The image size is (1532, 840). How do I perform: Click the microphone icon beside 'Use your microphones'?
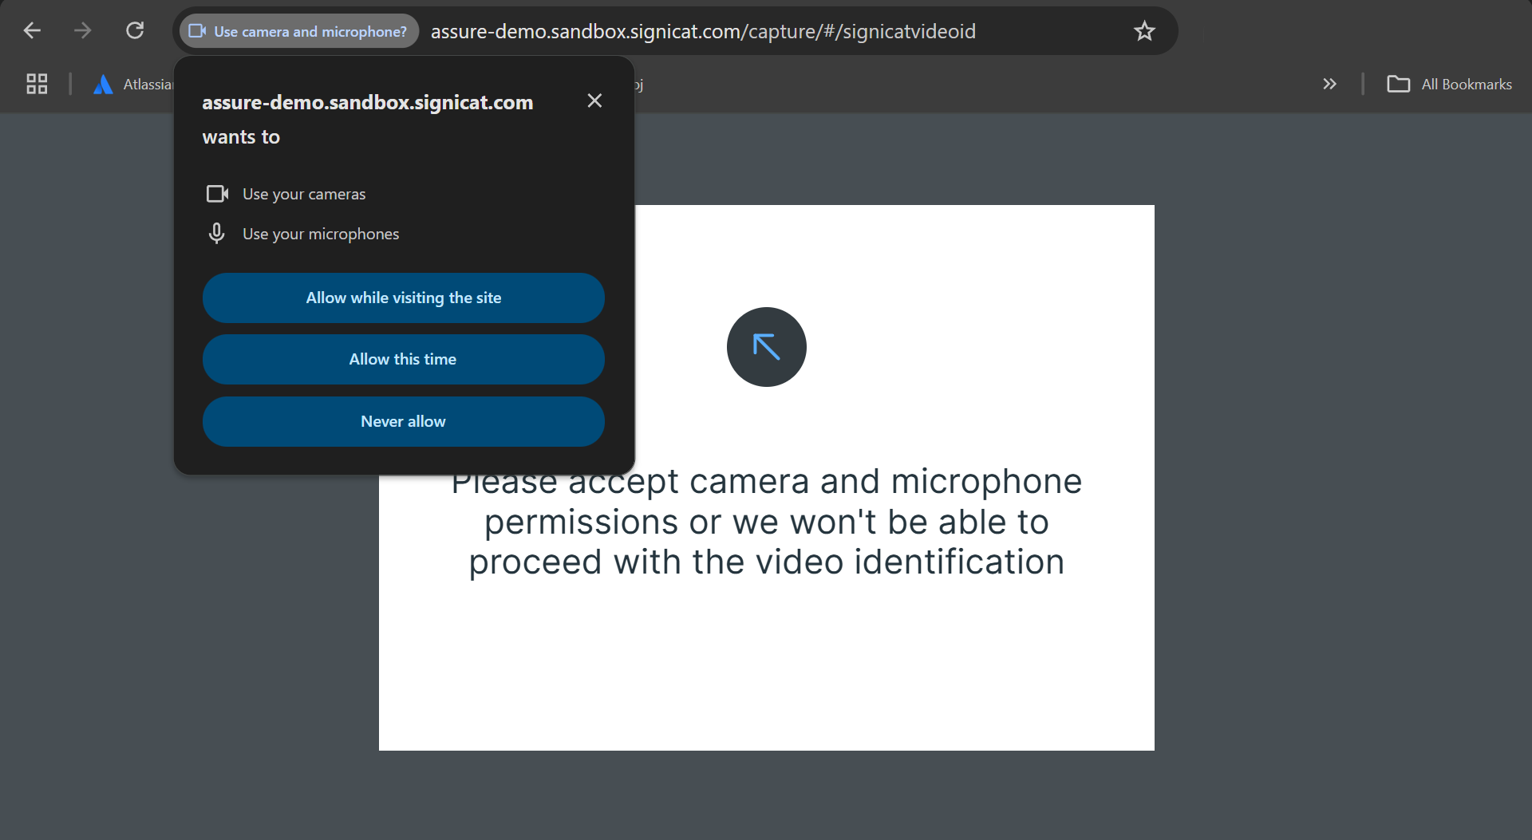[x=216, y=233]
